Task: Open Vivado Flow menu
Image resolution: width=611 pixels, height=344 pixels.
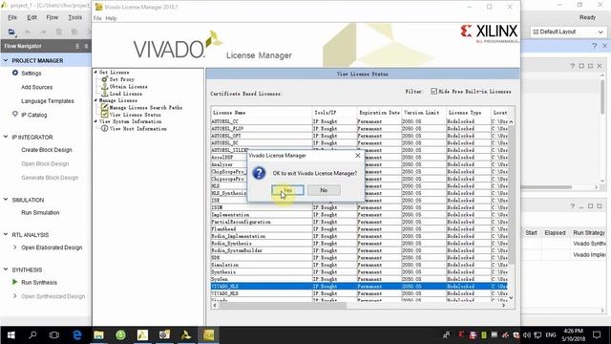Action: coord(53,17)
